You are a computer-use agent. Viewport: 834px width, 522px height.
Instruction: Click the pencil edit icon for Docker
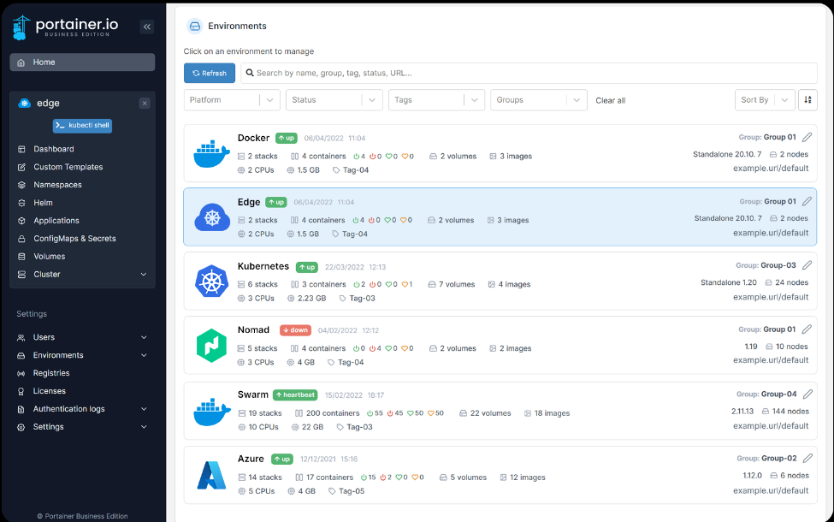coord(807,137)
